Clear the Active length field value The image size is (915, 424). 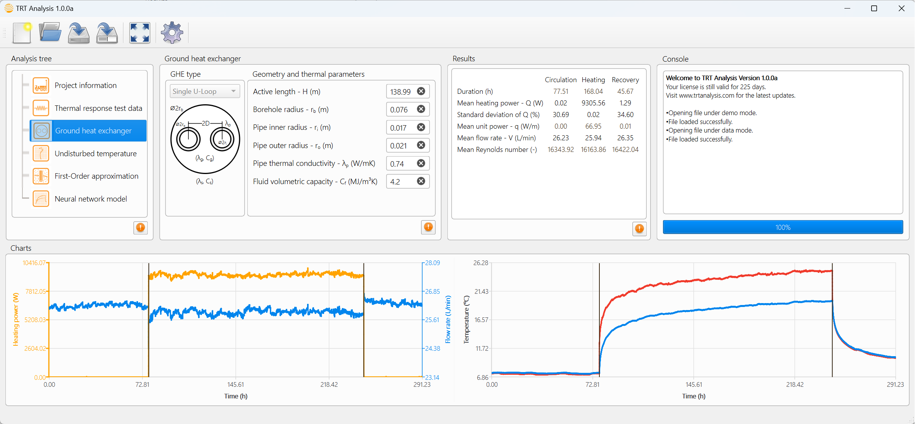(421, 91)
